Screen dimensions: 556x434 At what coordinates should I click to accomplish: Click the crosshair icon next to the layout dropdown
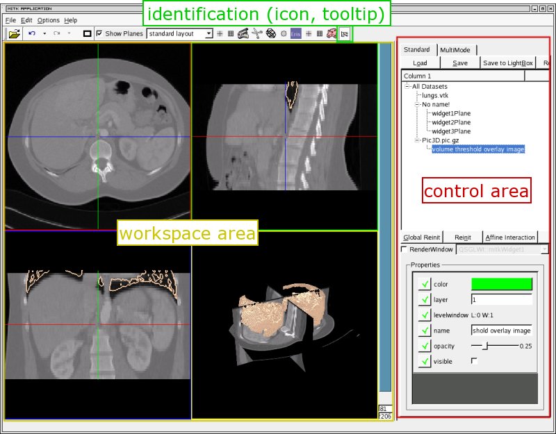(220, 33)
